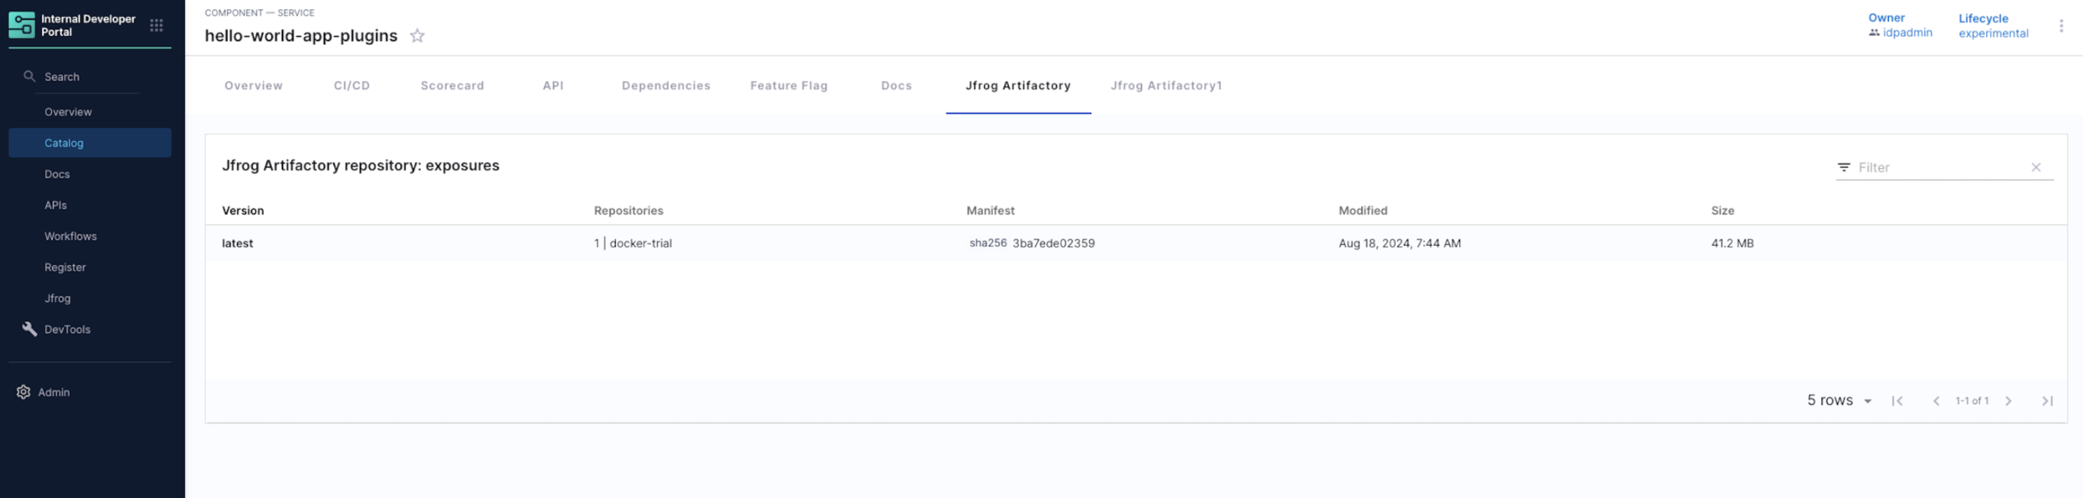The image size is (2083, 498).
Task: Clear the filter with the X icon
Action: coord(2035,167)
